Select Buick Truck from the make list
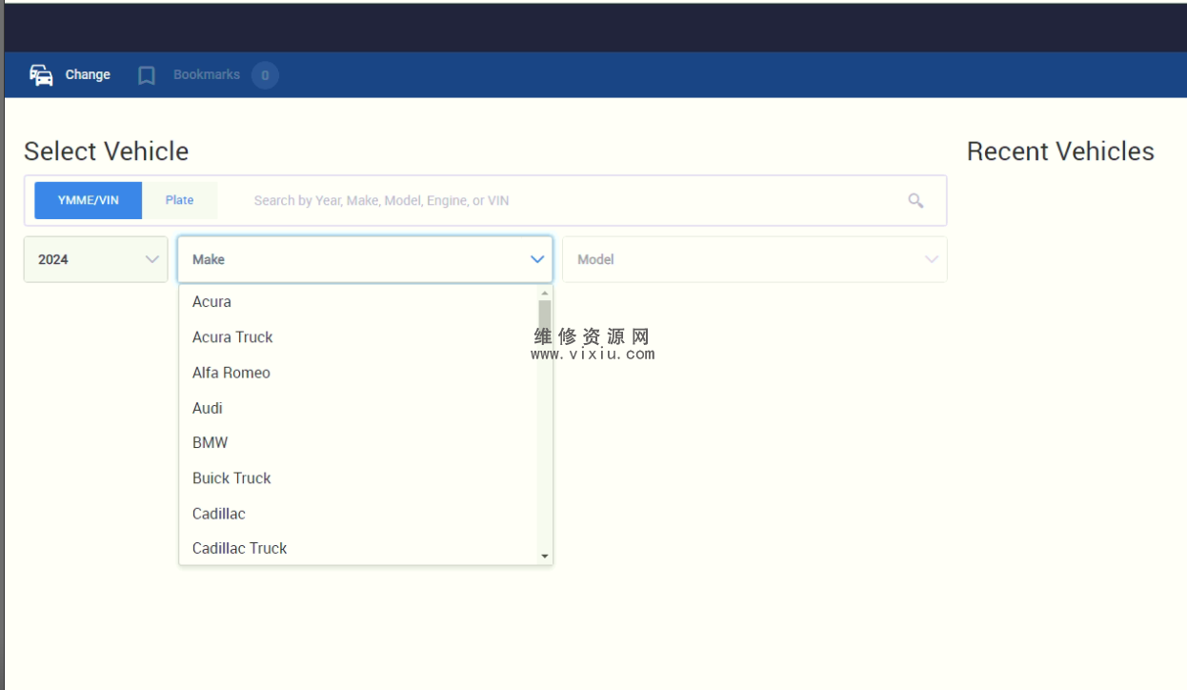1187x690 pixels. [x=358, y=478]
